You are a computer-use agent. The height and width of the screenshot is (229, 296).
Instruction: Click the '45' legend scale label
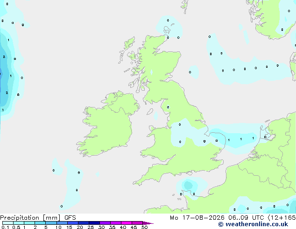tap(134, 227)
